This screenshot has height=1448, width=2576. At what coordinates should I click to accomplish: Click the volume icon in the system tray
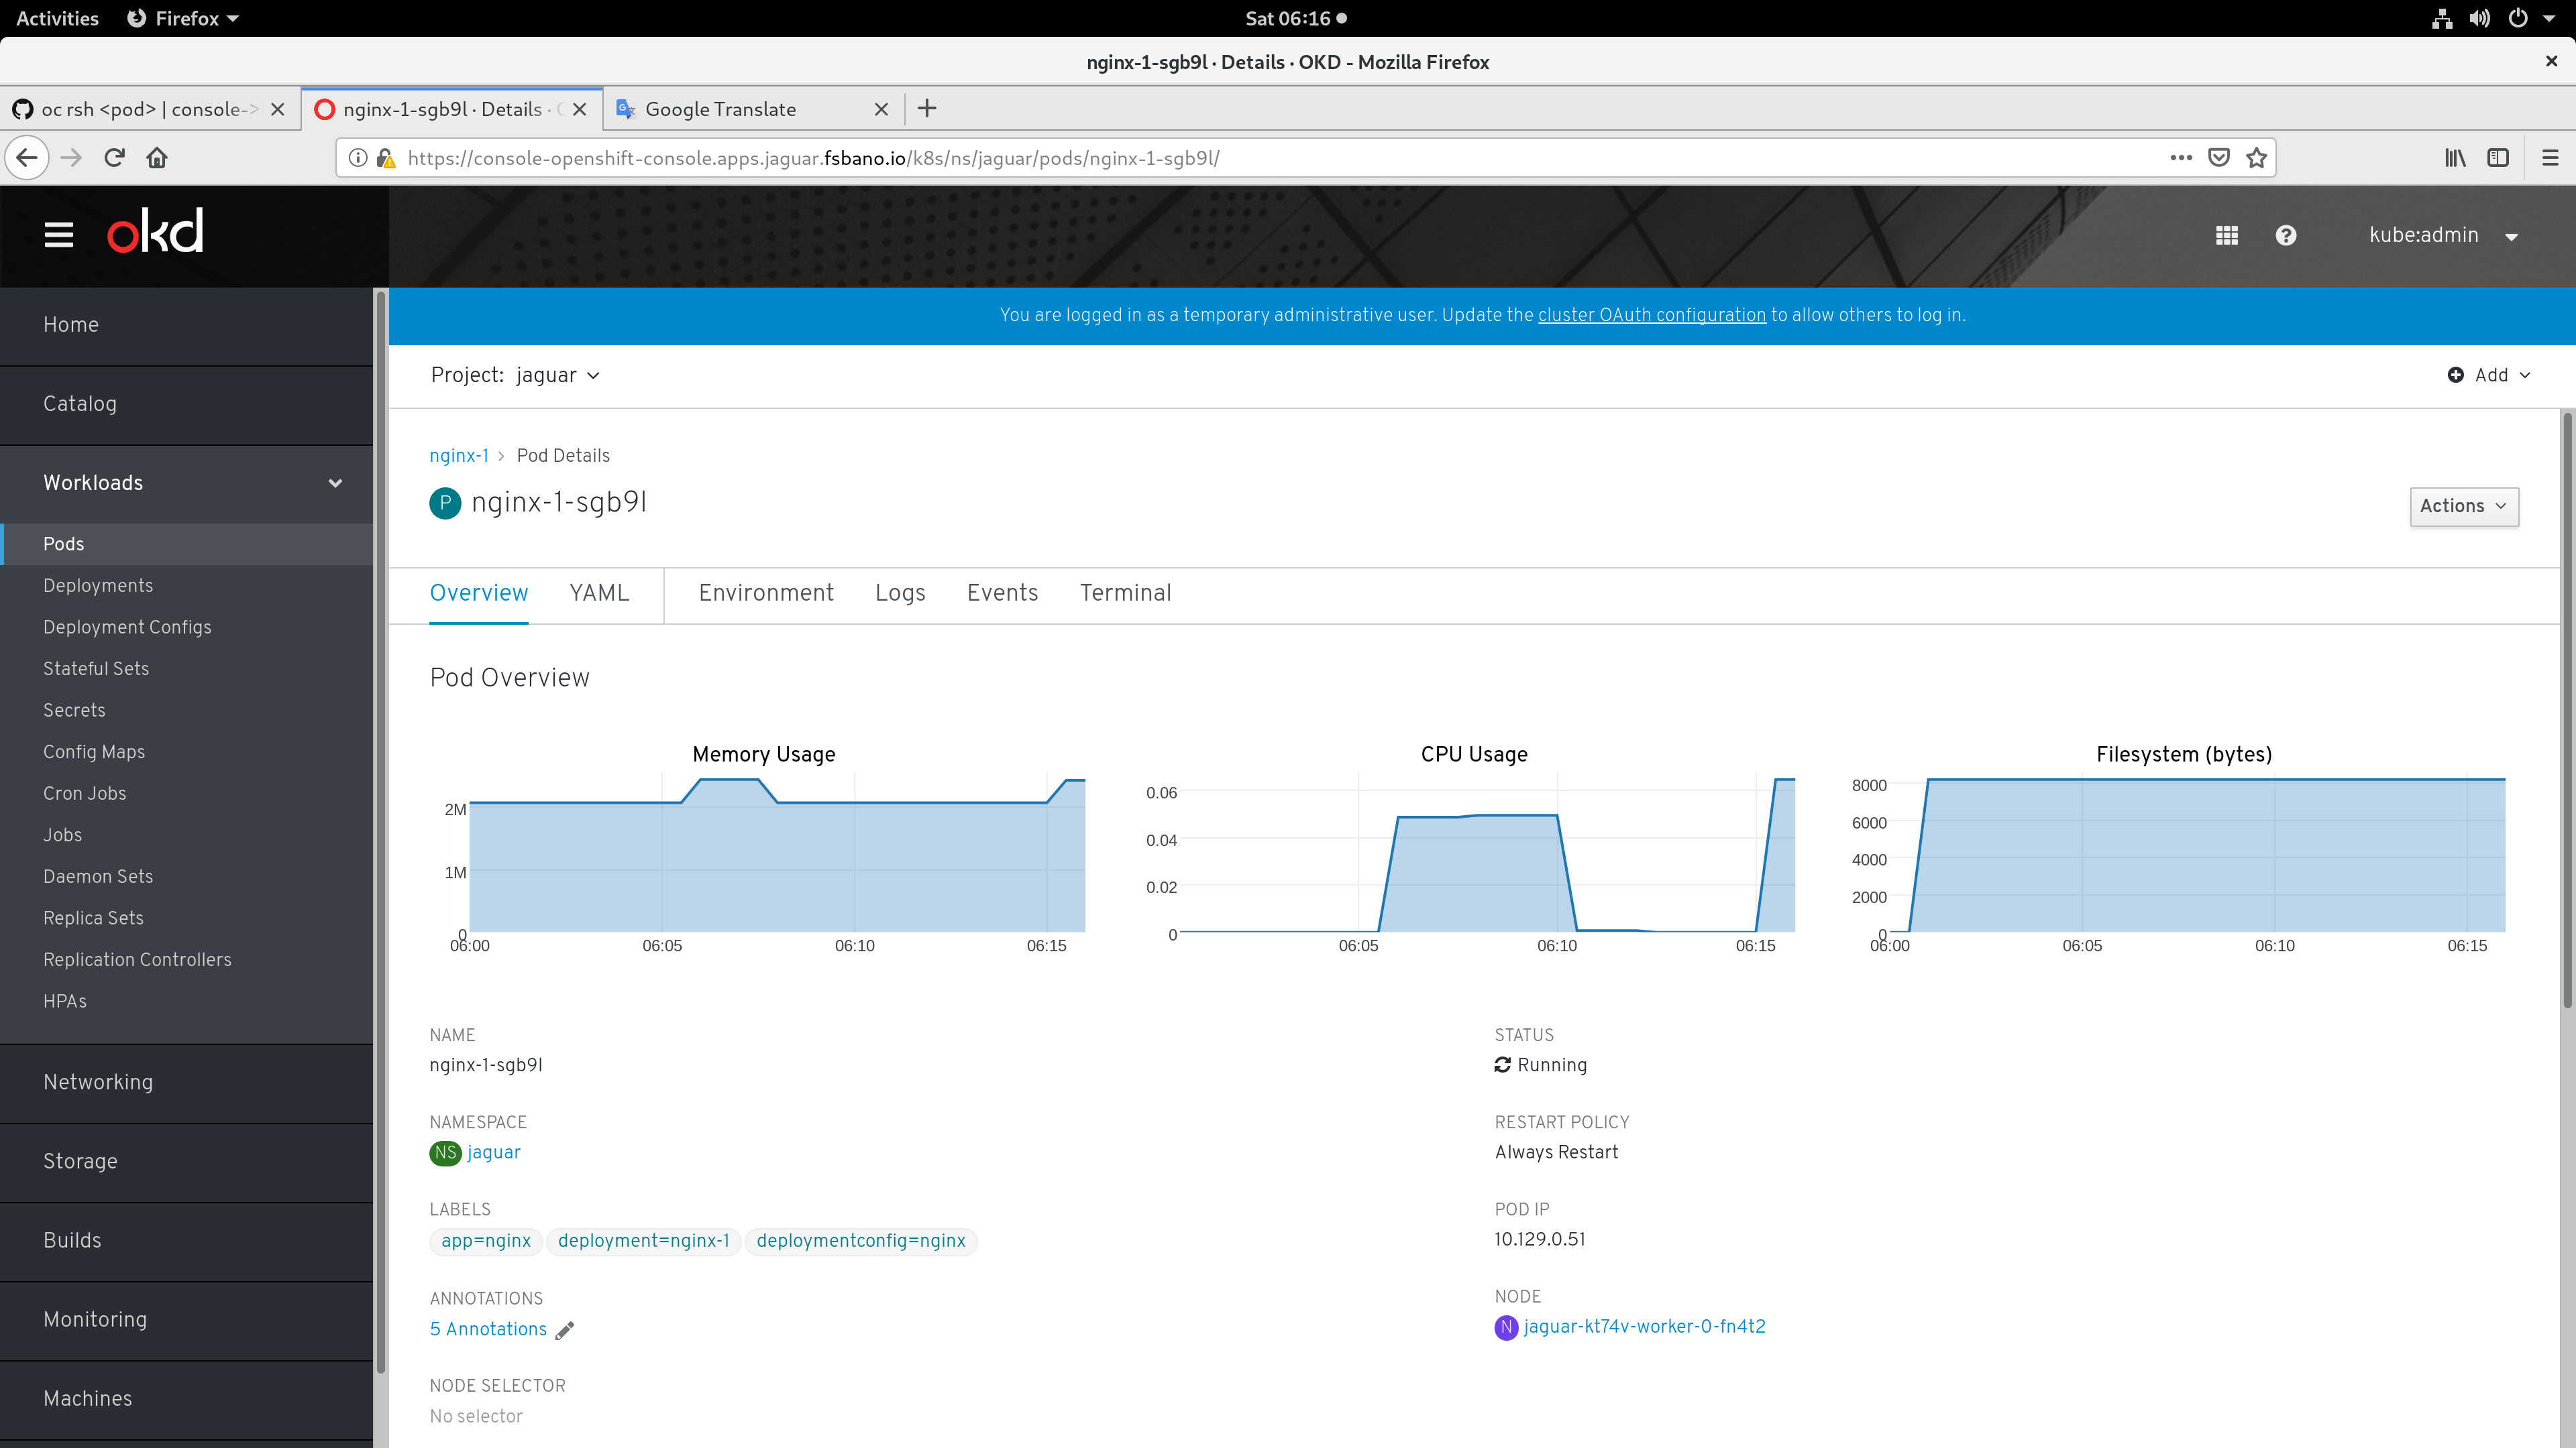tap(2481, 18)
